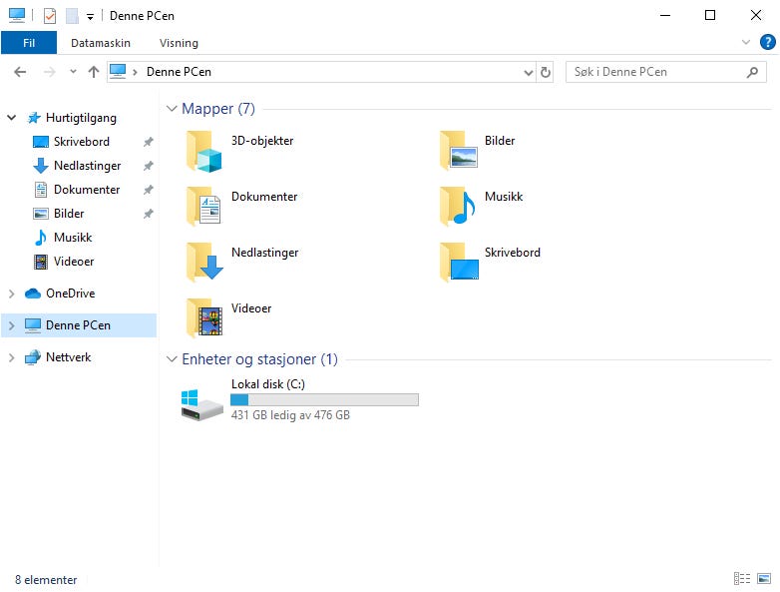Click "431 GB ledig av 476 GB" text
Screen dimensions: 780x592
click(x=290, y=414)
